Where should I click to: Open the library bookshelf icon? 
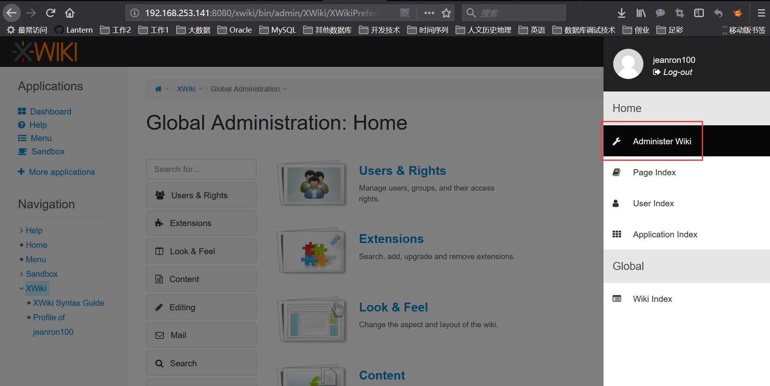coord(641,13)
